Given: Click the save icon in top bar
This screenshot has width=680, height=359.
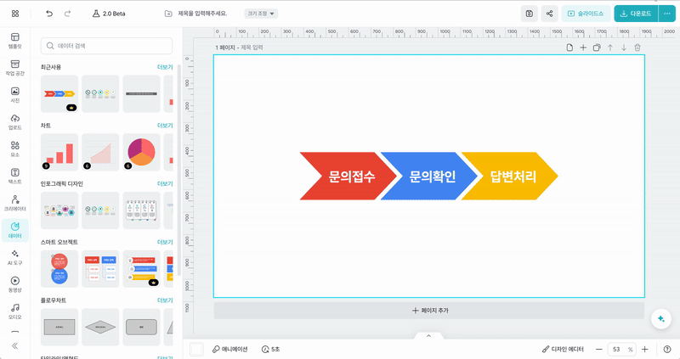Looking at the screenshot, I should click(529, 14).
